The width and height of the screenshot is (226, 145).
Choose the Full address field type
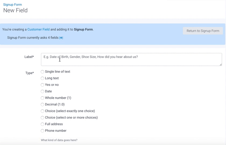tap(43, 124)
